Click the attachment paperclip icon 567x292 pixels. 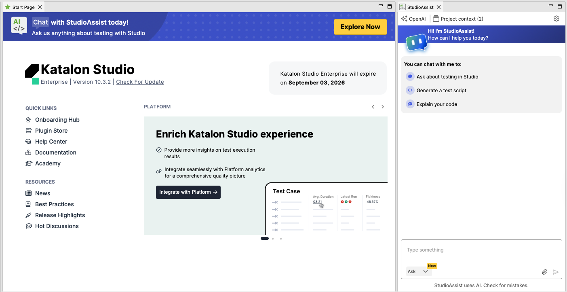click(544, 272)
